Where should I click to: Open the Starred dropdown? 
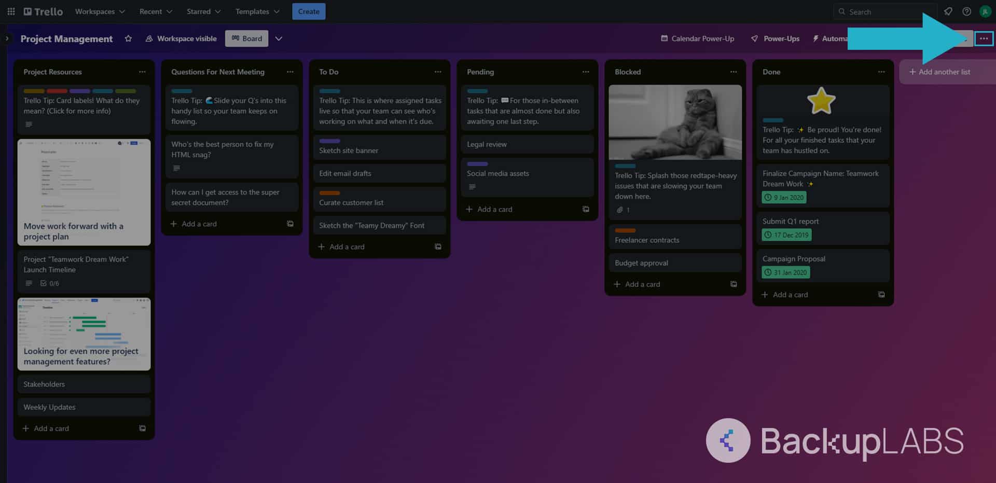pyautogui.click(x=203, y=11)
